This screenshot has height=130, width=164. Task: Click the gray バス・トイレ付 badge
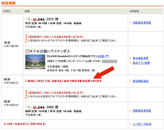click(x=110, y=61)
